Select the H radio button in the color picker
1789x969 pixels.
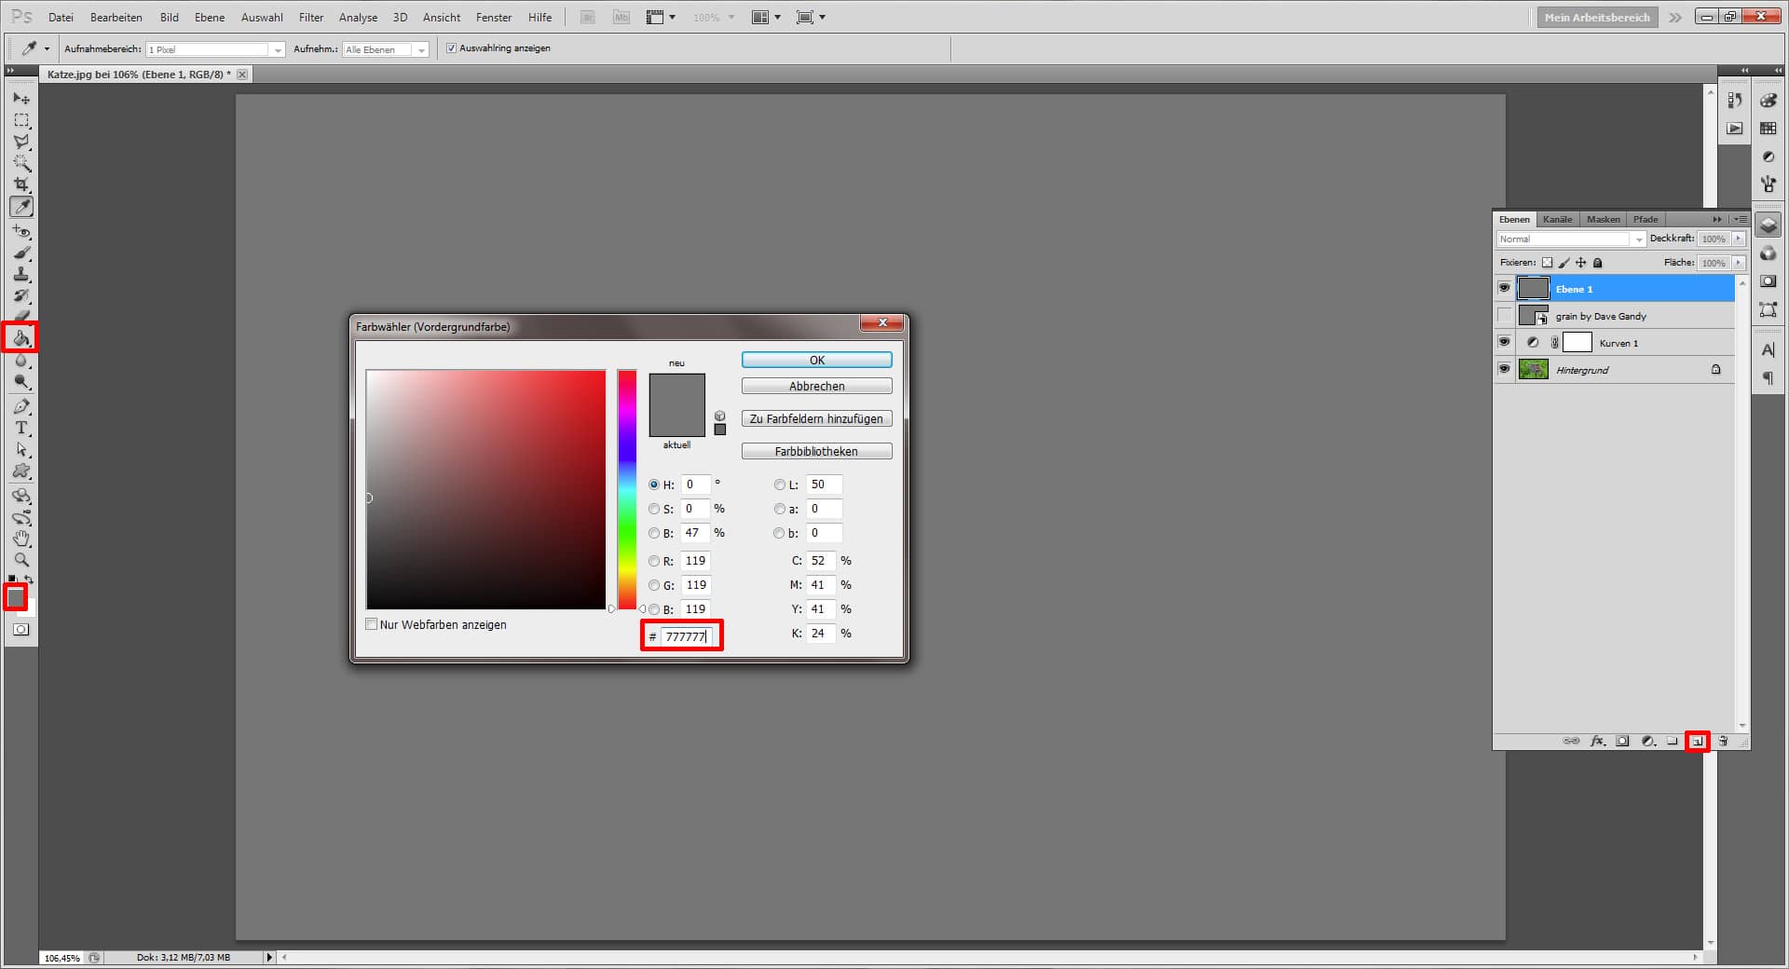click(654, 484)
